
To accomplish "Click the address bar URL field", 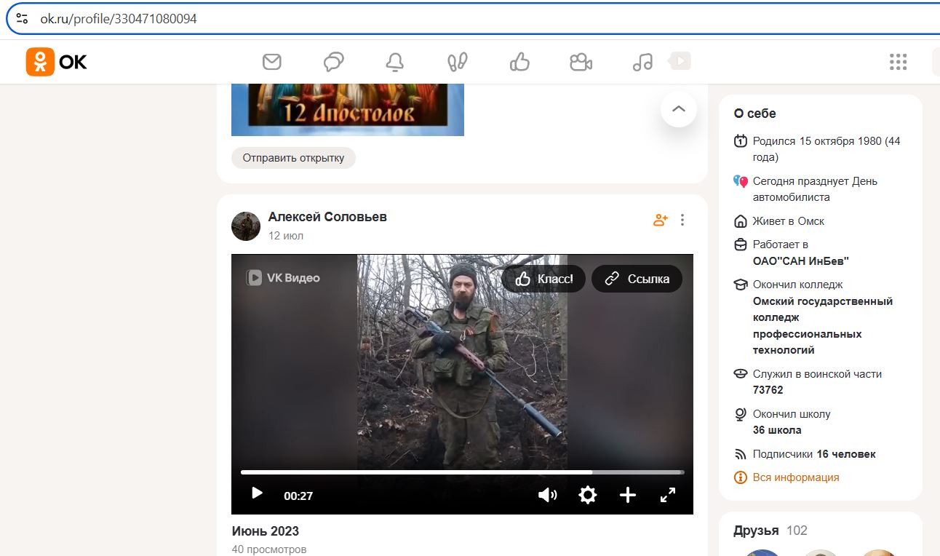I will [x=473, y=19].
